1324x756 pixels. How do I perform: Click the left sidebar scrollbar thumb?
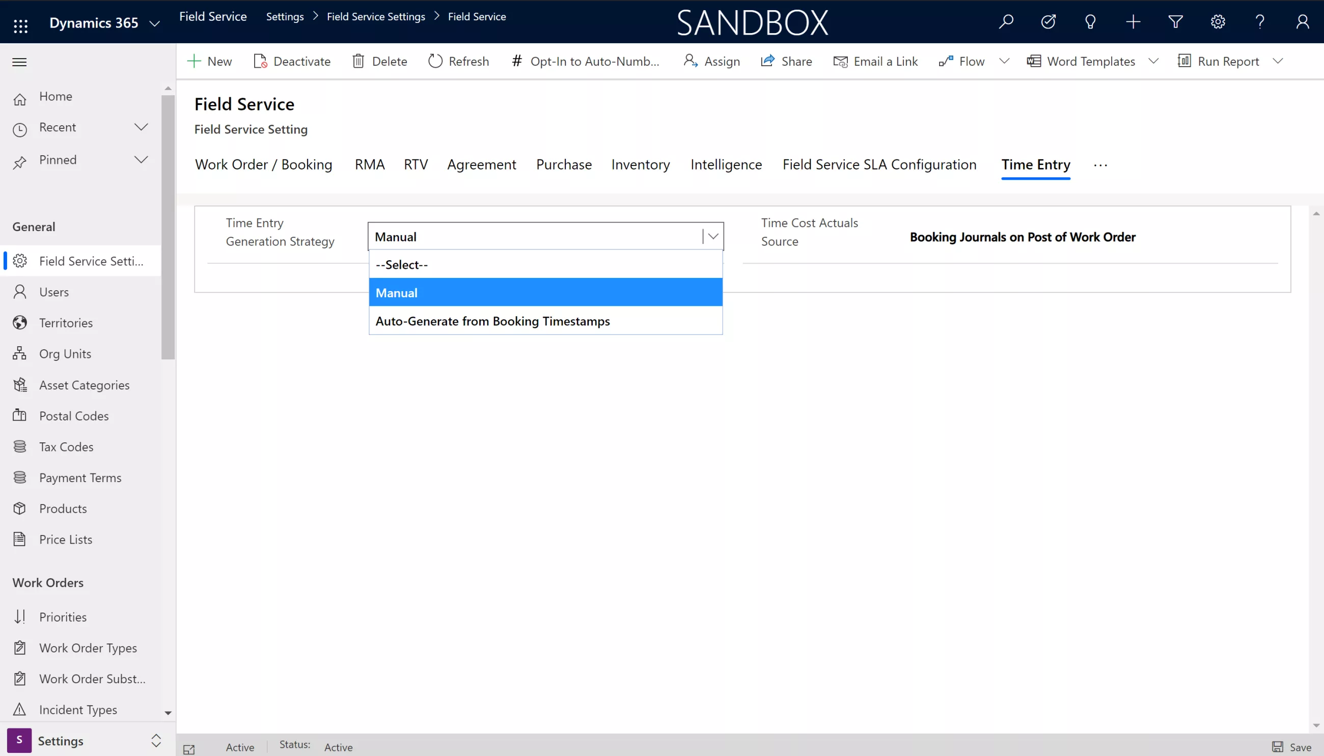[x=168, y=227]
